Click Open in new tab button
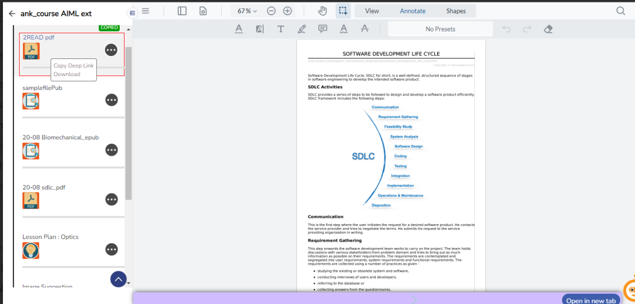This screenshot has height=304, width=635. point(591,300)
